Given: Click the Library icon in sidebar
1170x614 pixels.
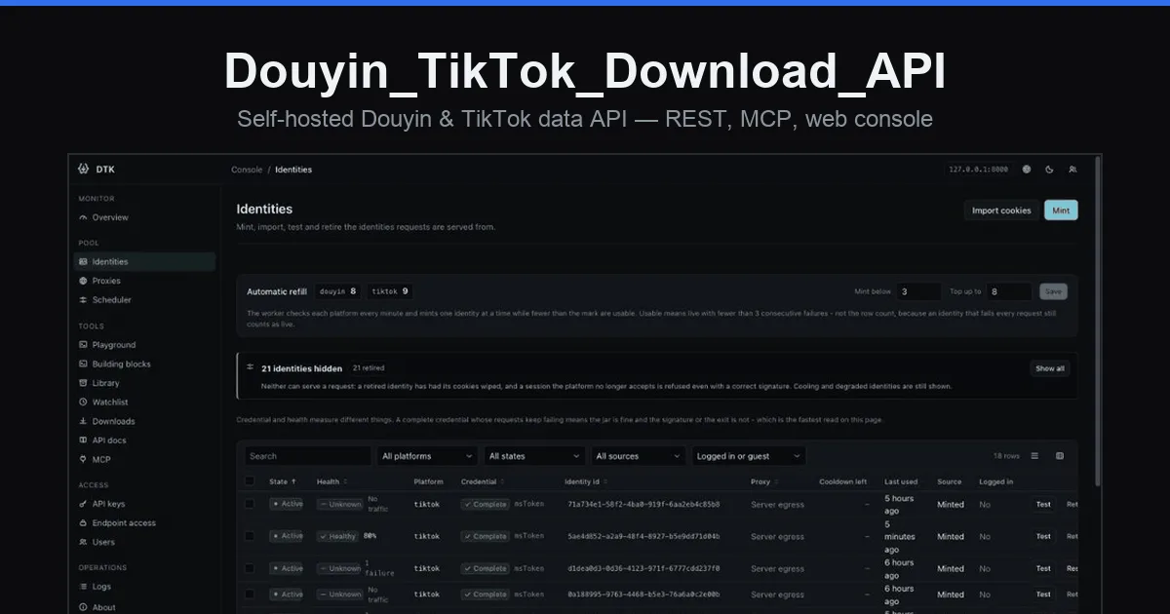Looking at the screenshot, I should pyautogui.click(x=83, y=383).
